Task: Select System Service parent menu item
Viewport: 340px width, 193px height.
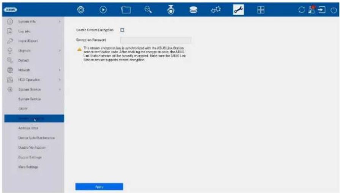Action: tap(30, 89)
